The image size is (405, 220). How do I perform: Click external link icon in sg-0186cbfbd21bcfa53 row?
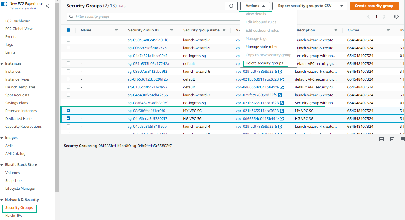click(282, 87)
